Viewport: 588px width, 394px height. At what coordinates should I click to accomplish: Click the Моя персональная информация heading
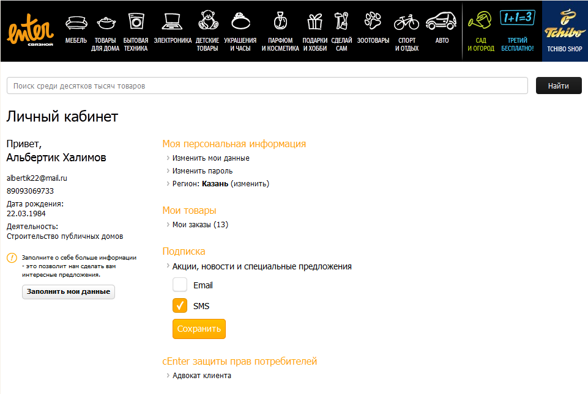234,144
